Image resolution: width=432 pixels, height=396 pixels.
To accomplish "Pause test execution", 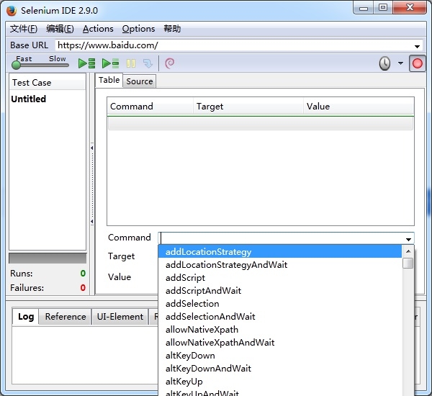I will (131, 63).
